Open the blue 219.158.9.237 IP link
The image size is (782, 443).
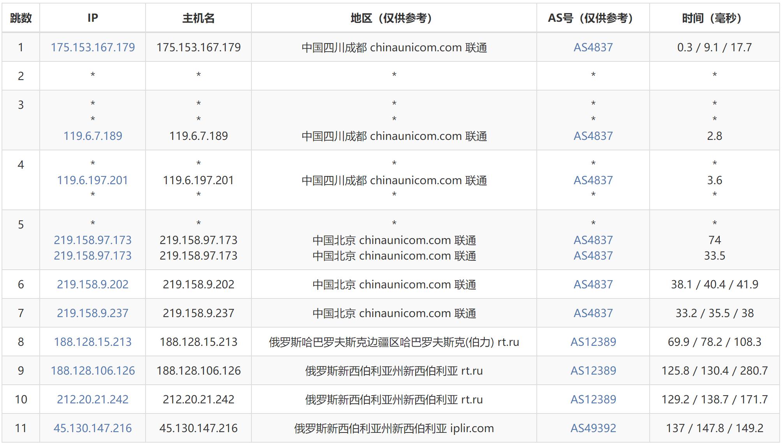(93, 313)
